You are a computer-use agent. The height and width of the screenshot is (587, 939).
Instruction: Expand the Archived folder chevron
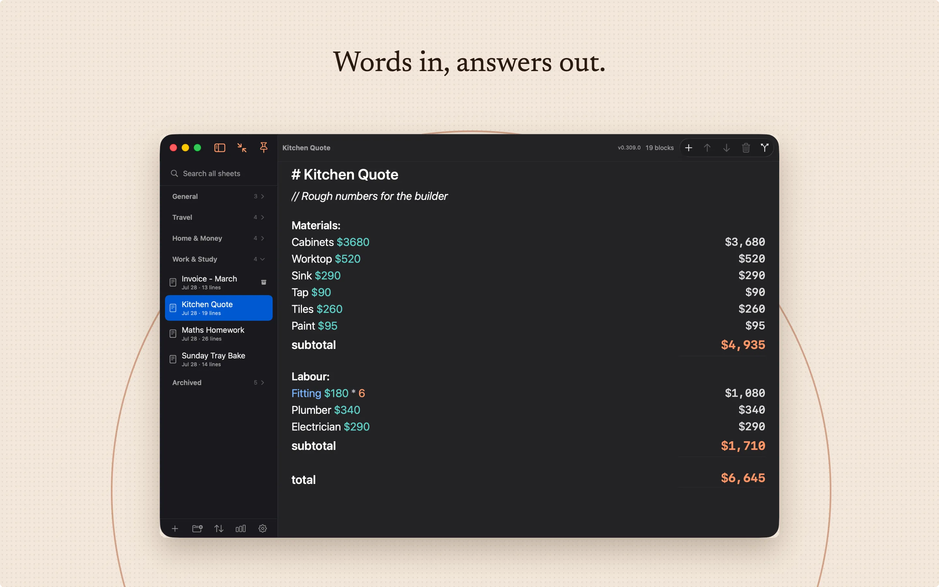pos(263,383)
